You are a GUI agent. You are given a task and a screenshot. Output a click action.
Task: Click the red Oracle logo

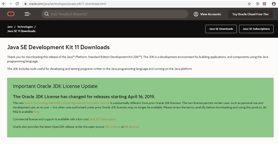[11, 14]
